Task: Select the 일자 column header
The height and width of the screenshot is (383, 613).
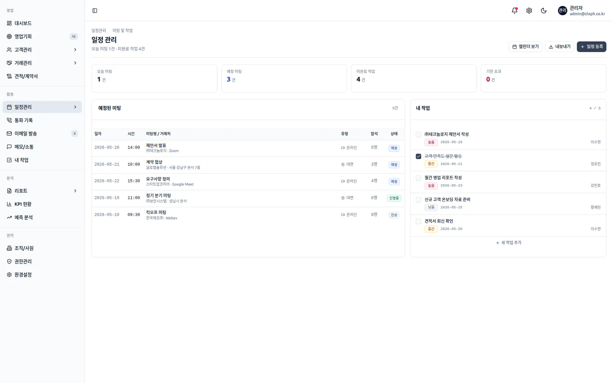Action: pyautogui.click(x=98, y=134)
